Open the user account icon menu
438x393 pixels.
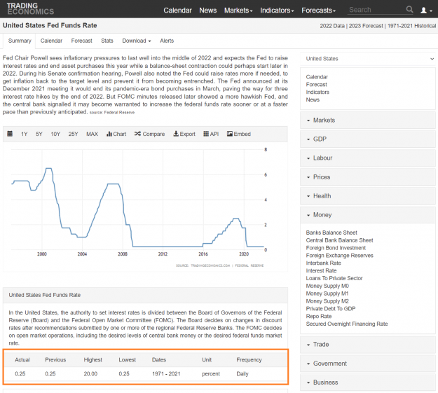[426, 11]
